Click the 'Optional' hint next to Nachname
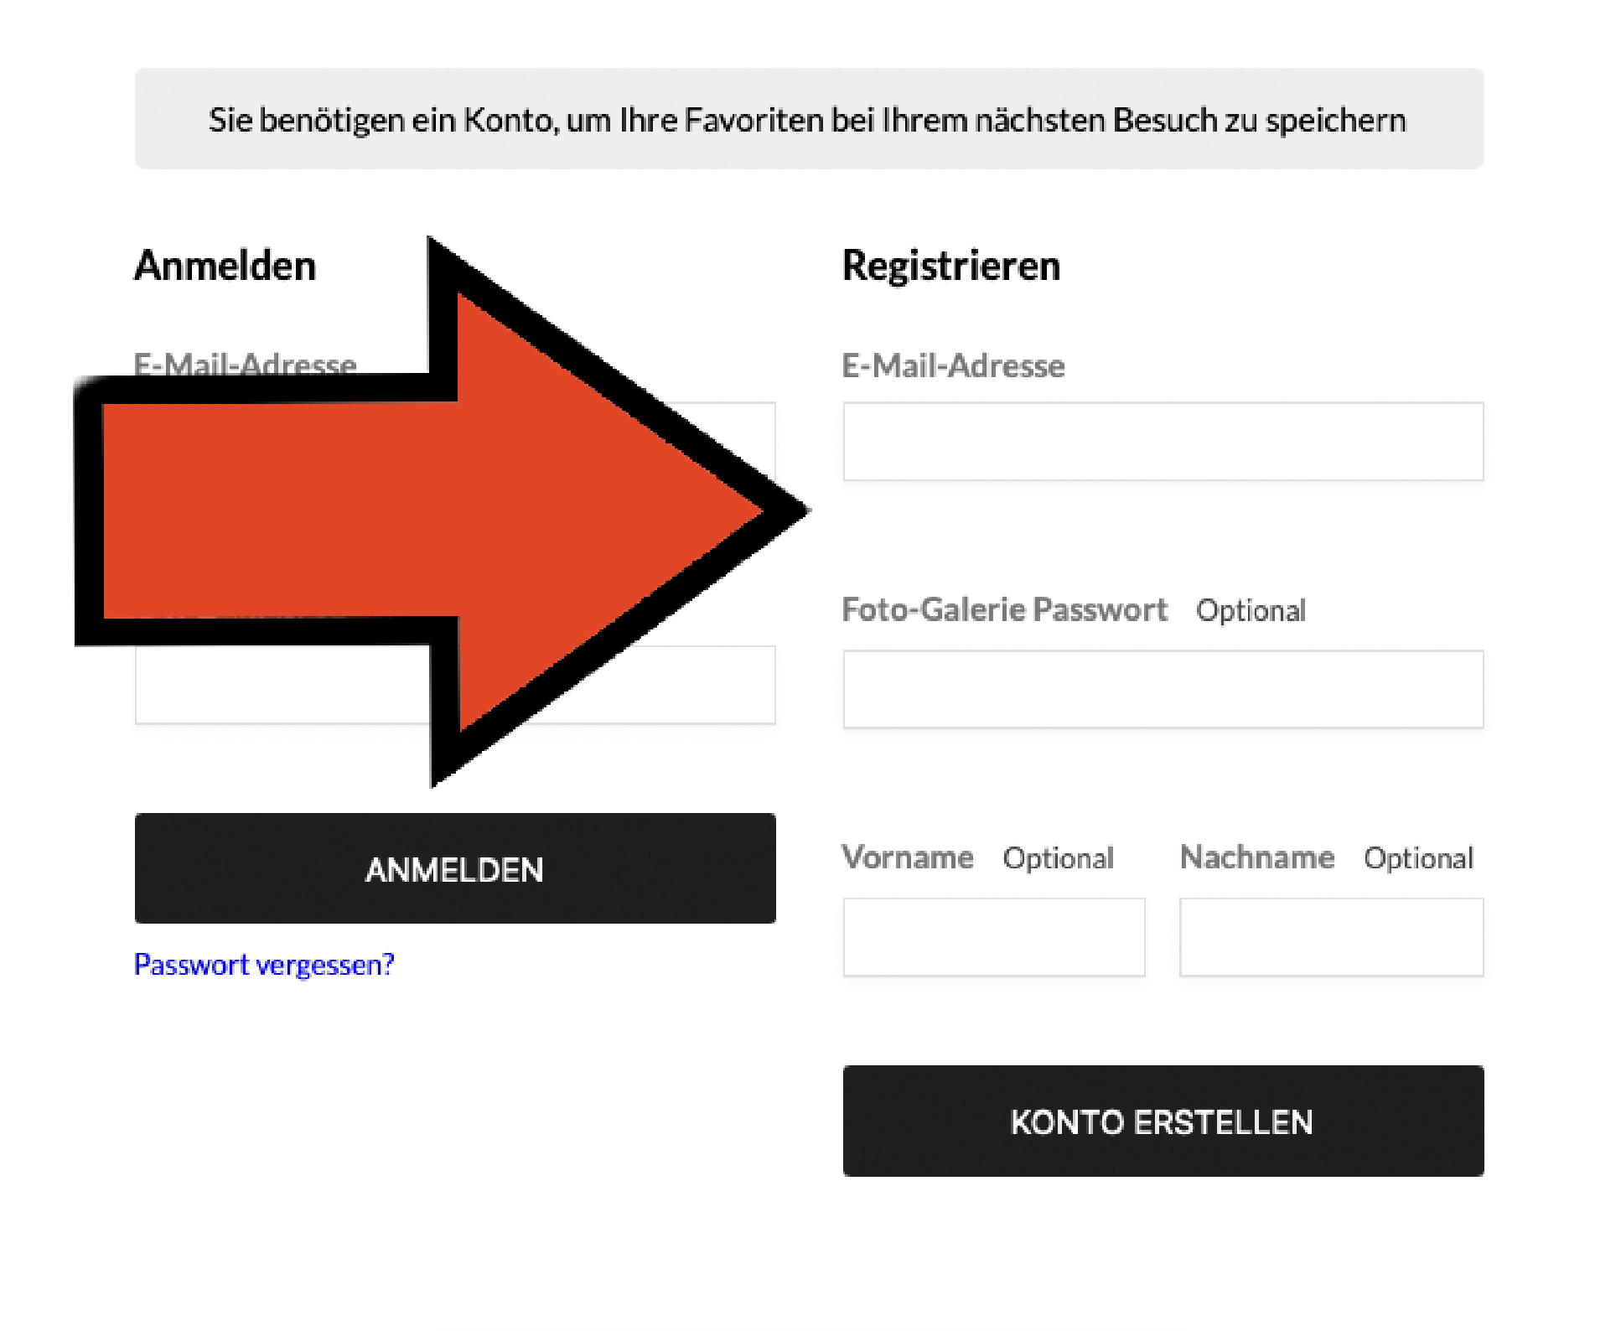 [x=1418, y=858]
